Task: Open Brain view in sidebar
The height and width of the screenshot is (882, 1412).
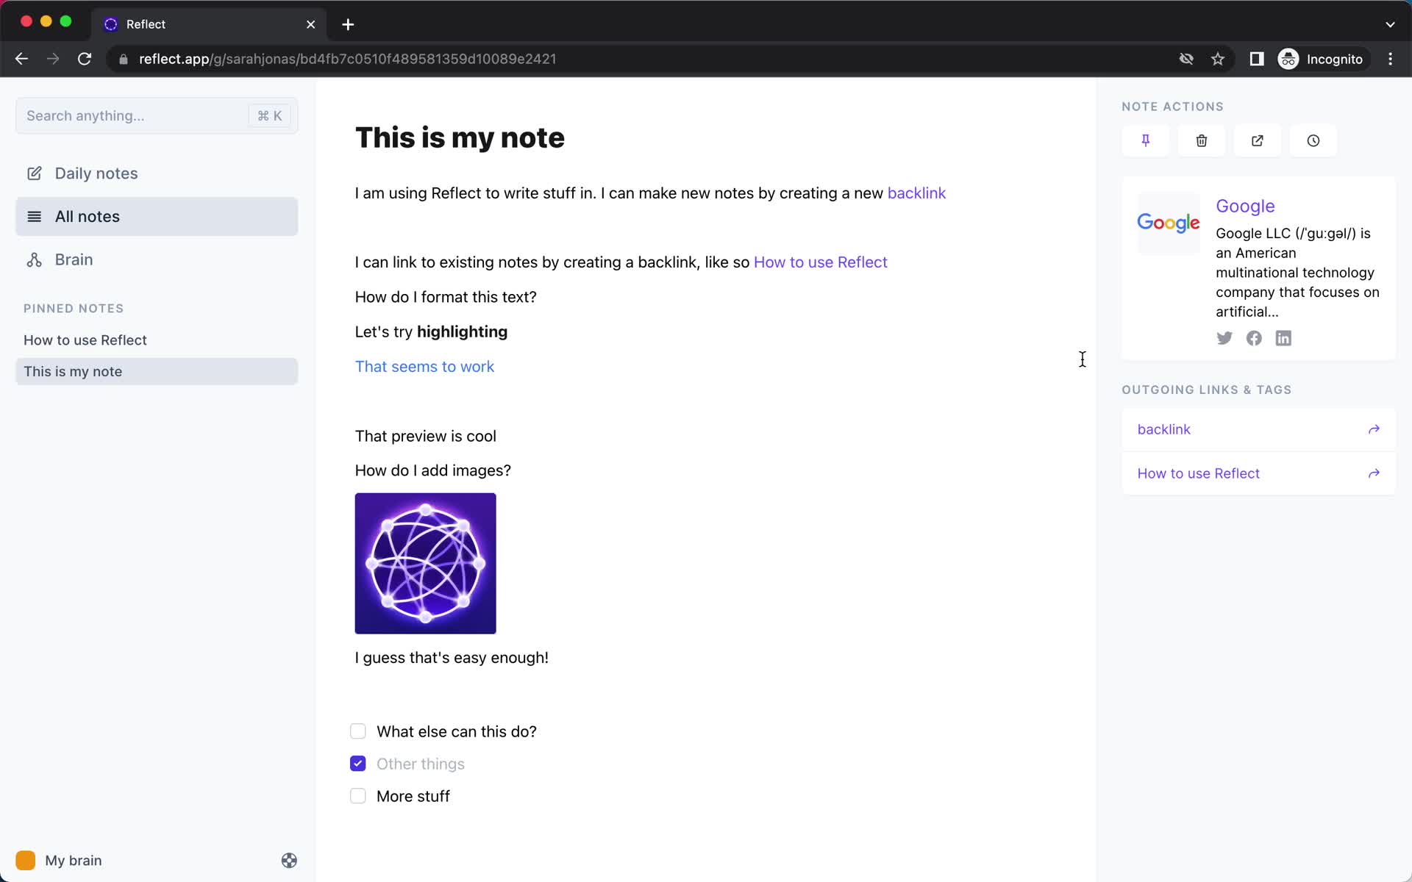Action: pos(157,259)
